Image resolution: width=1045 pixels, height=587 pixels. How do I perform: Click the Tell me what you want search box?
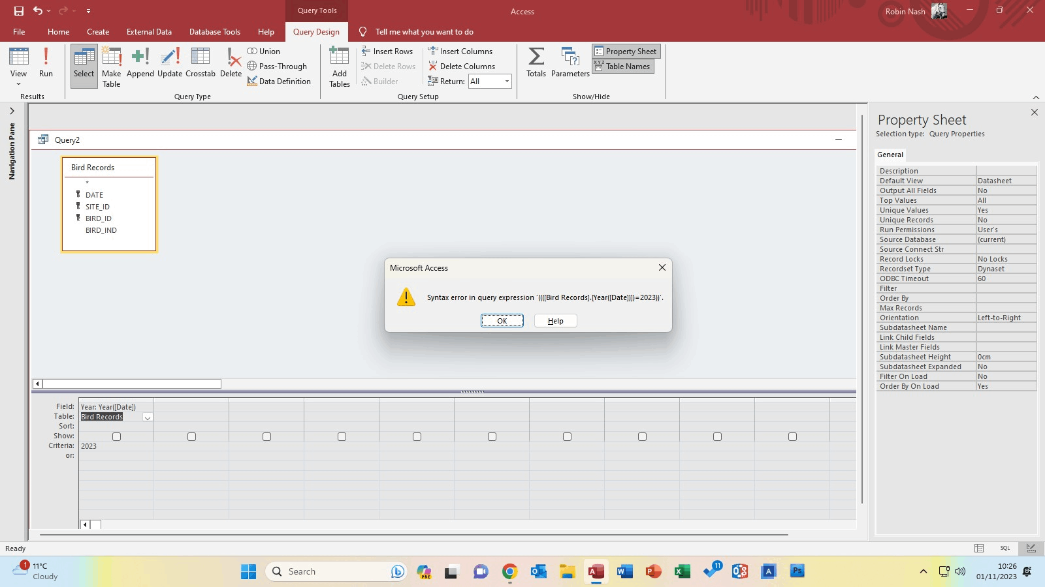point(425,32)
